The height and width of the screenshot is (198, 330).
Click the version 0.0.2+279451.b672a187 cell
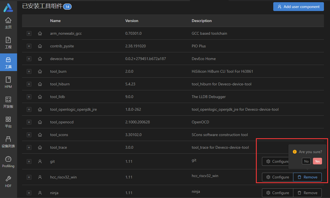pos(145,59)
